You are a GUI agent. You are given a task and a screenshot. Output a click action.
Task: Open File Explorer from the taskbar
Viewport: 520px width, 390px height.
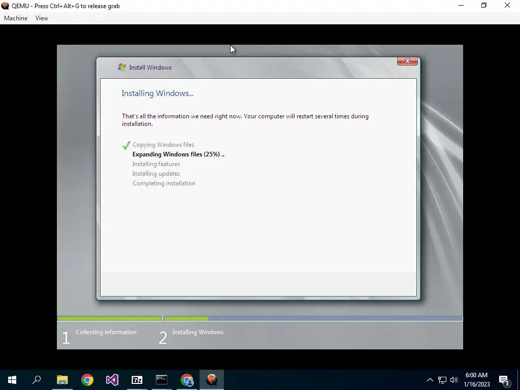(x=62, y=380)
